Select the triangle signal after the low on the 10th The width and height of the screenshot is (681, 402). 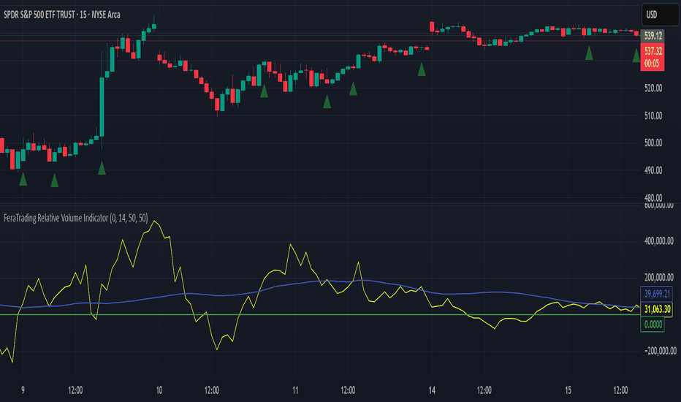tap(264, 91)
